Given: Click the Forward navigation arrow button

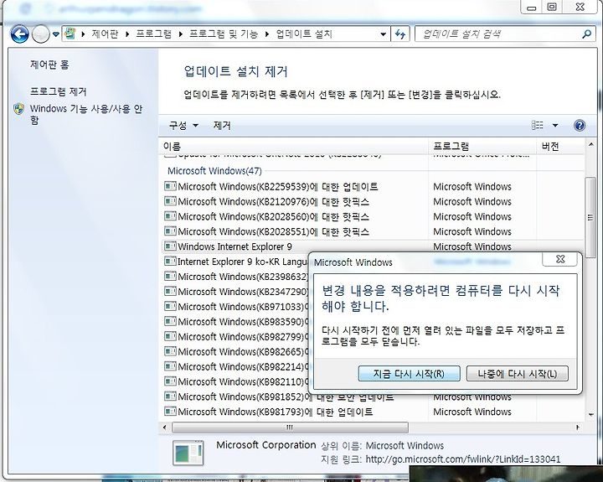Looking at the screenshot, I should 40,34.
